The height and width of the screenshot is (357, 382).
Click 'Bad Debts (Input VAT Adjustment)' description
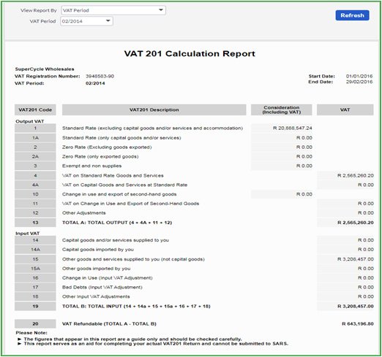click(102, 287)
